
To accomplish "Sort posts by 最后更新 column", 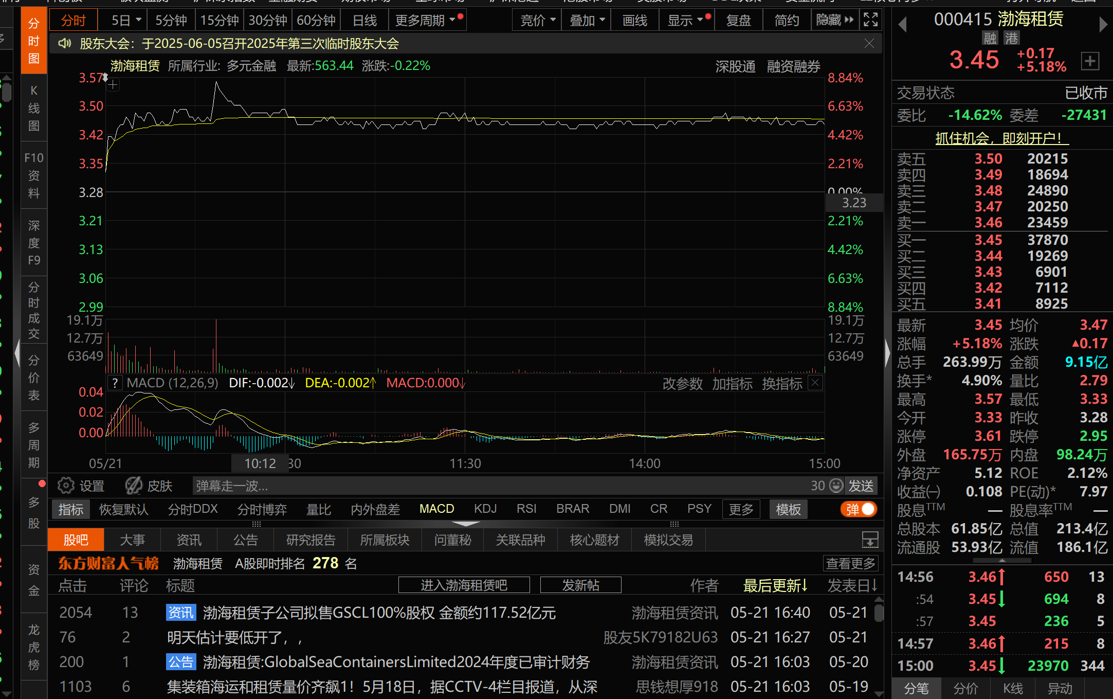I will 775,585.
